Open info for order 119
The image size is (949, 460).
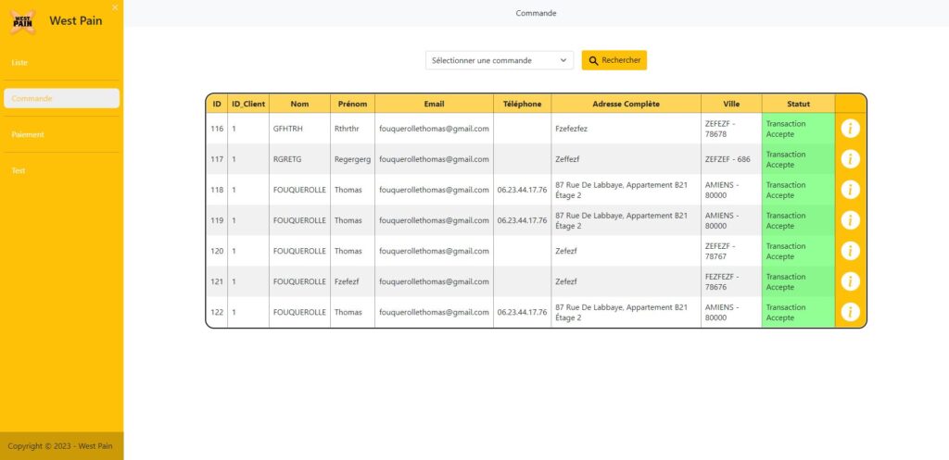[850, 220]
